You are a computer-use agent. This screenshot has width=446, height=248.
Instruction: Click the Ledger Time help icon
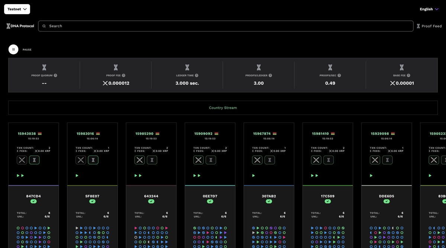[197, 75]
